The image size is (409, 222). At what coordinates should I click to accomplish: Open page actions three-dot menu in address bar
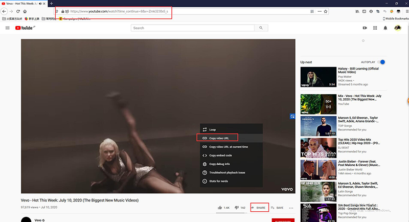(x=319, y=11)
